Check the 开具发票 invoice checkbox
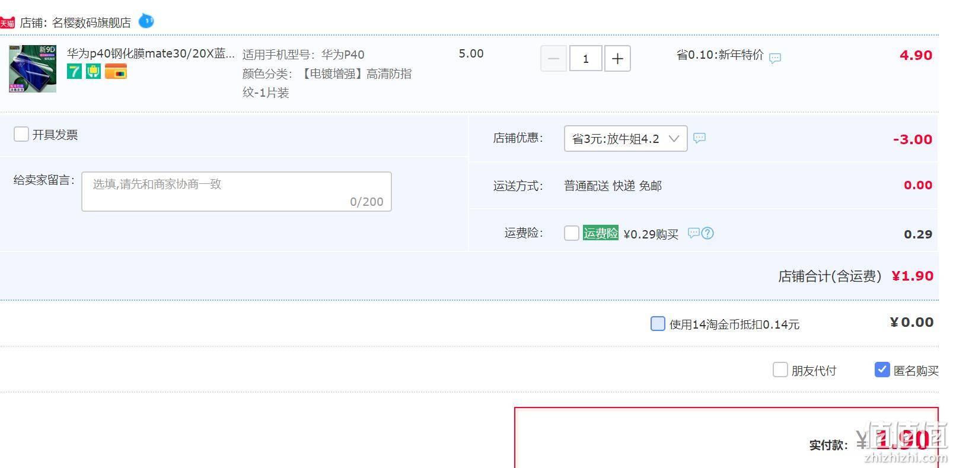 [x=21, y=134]
